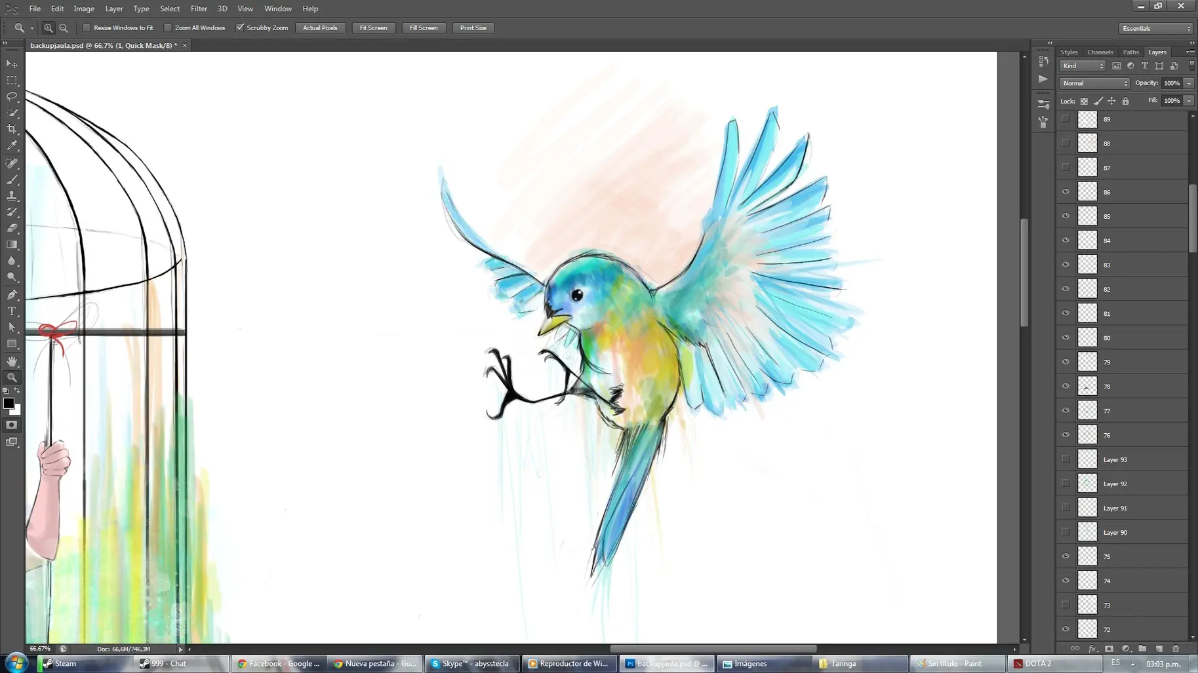Open the Opacity slider arrow
The image size is (1198, 673).
coord(1189,83)
